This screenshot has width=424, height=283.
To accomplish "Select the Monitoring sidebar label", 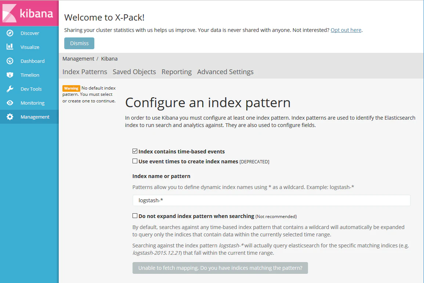I will pos(32,103).
